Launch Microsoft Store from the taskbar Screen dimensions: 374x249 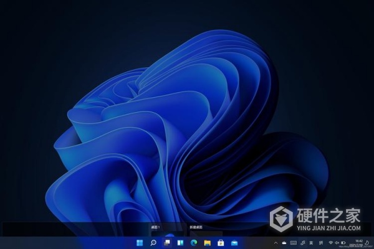(221, 243)
